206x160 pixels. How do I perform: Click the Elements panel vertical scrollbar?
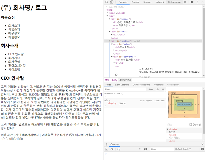click(203, 34)
